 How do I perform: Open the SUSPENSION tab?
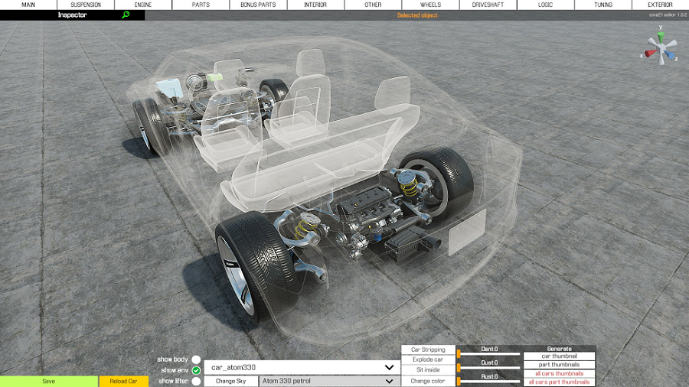(86, 5)
